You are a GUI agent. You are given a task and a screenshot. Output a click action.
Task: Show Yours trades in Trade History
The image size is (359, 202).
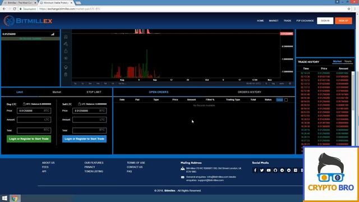pos(348,61)
